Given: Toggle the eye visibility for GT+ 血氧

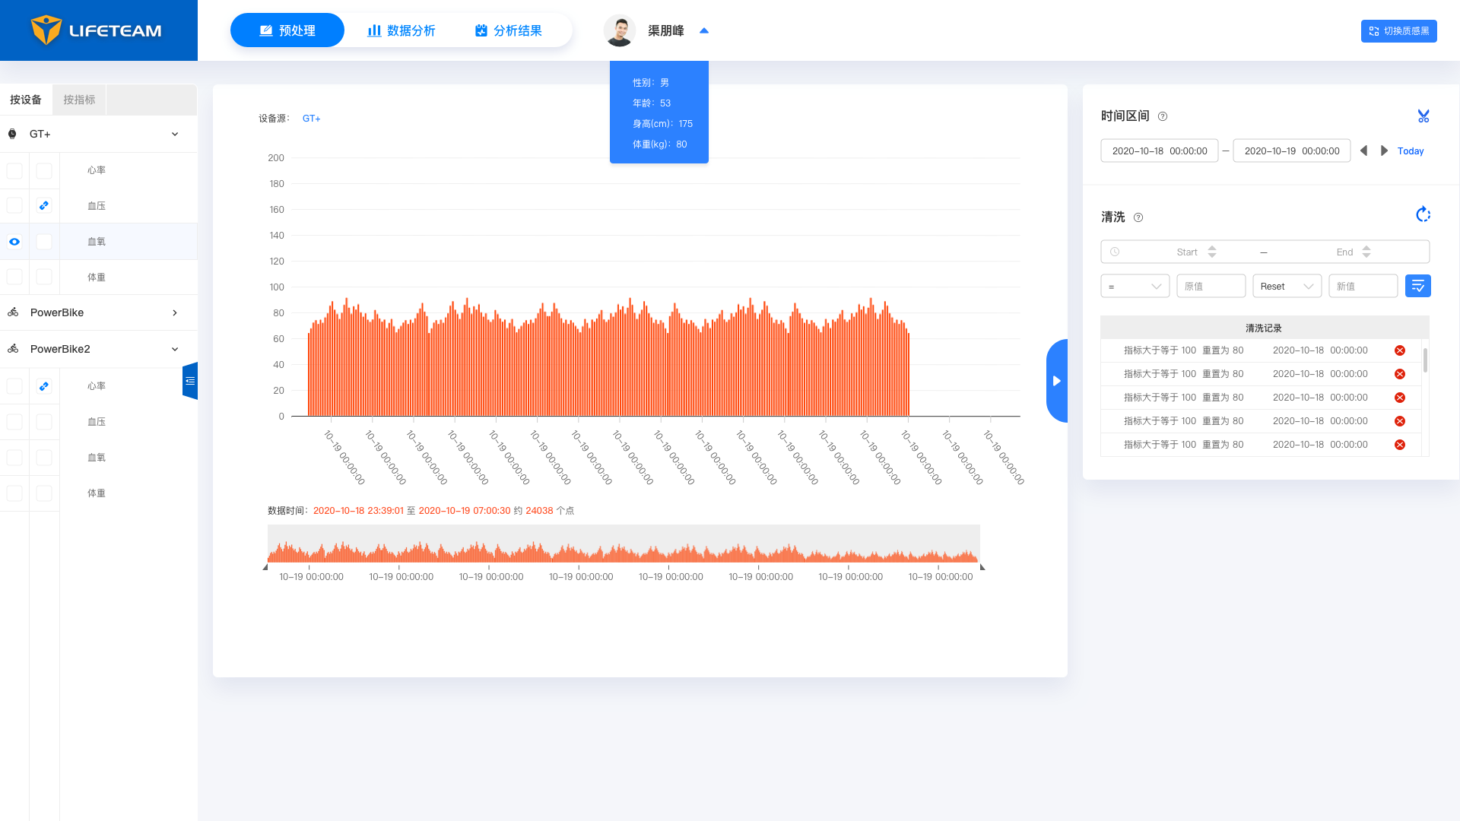Looking at the screenshot, I should tap(14, 242).
